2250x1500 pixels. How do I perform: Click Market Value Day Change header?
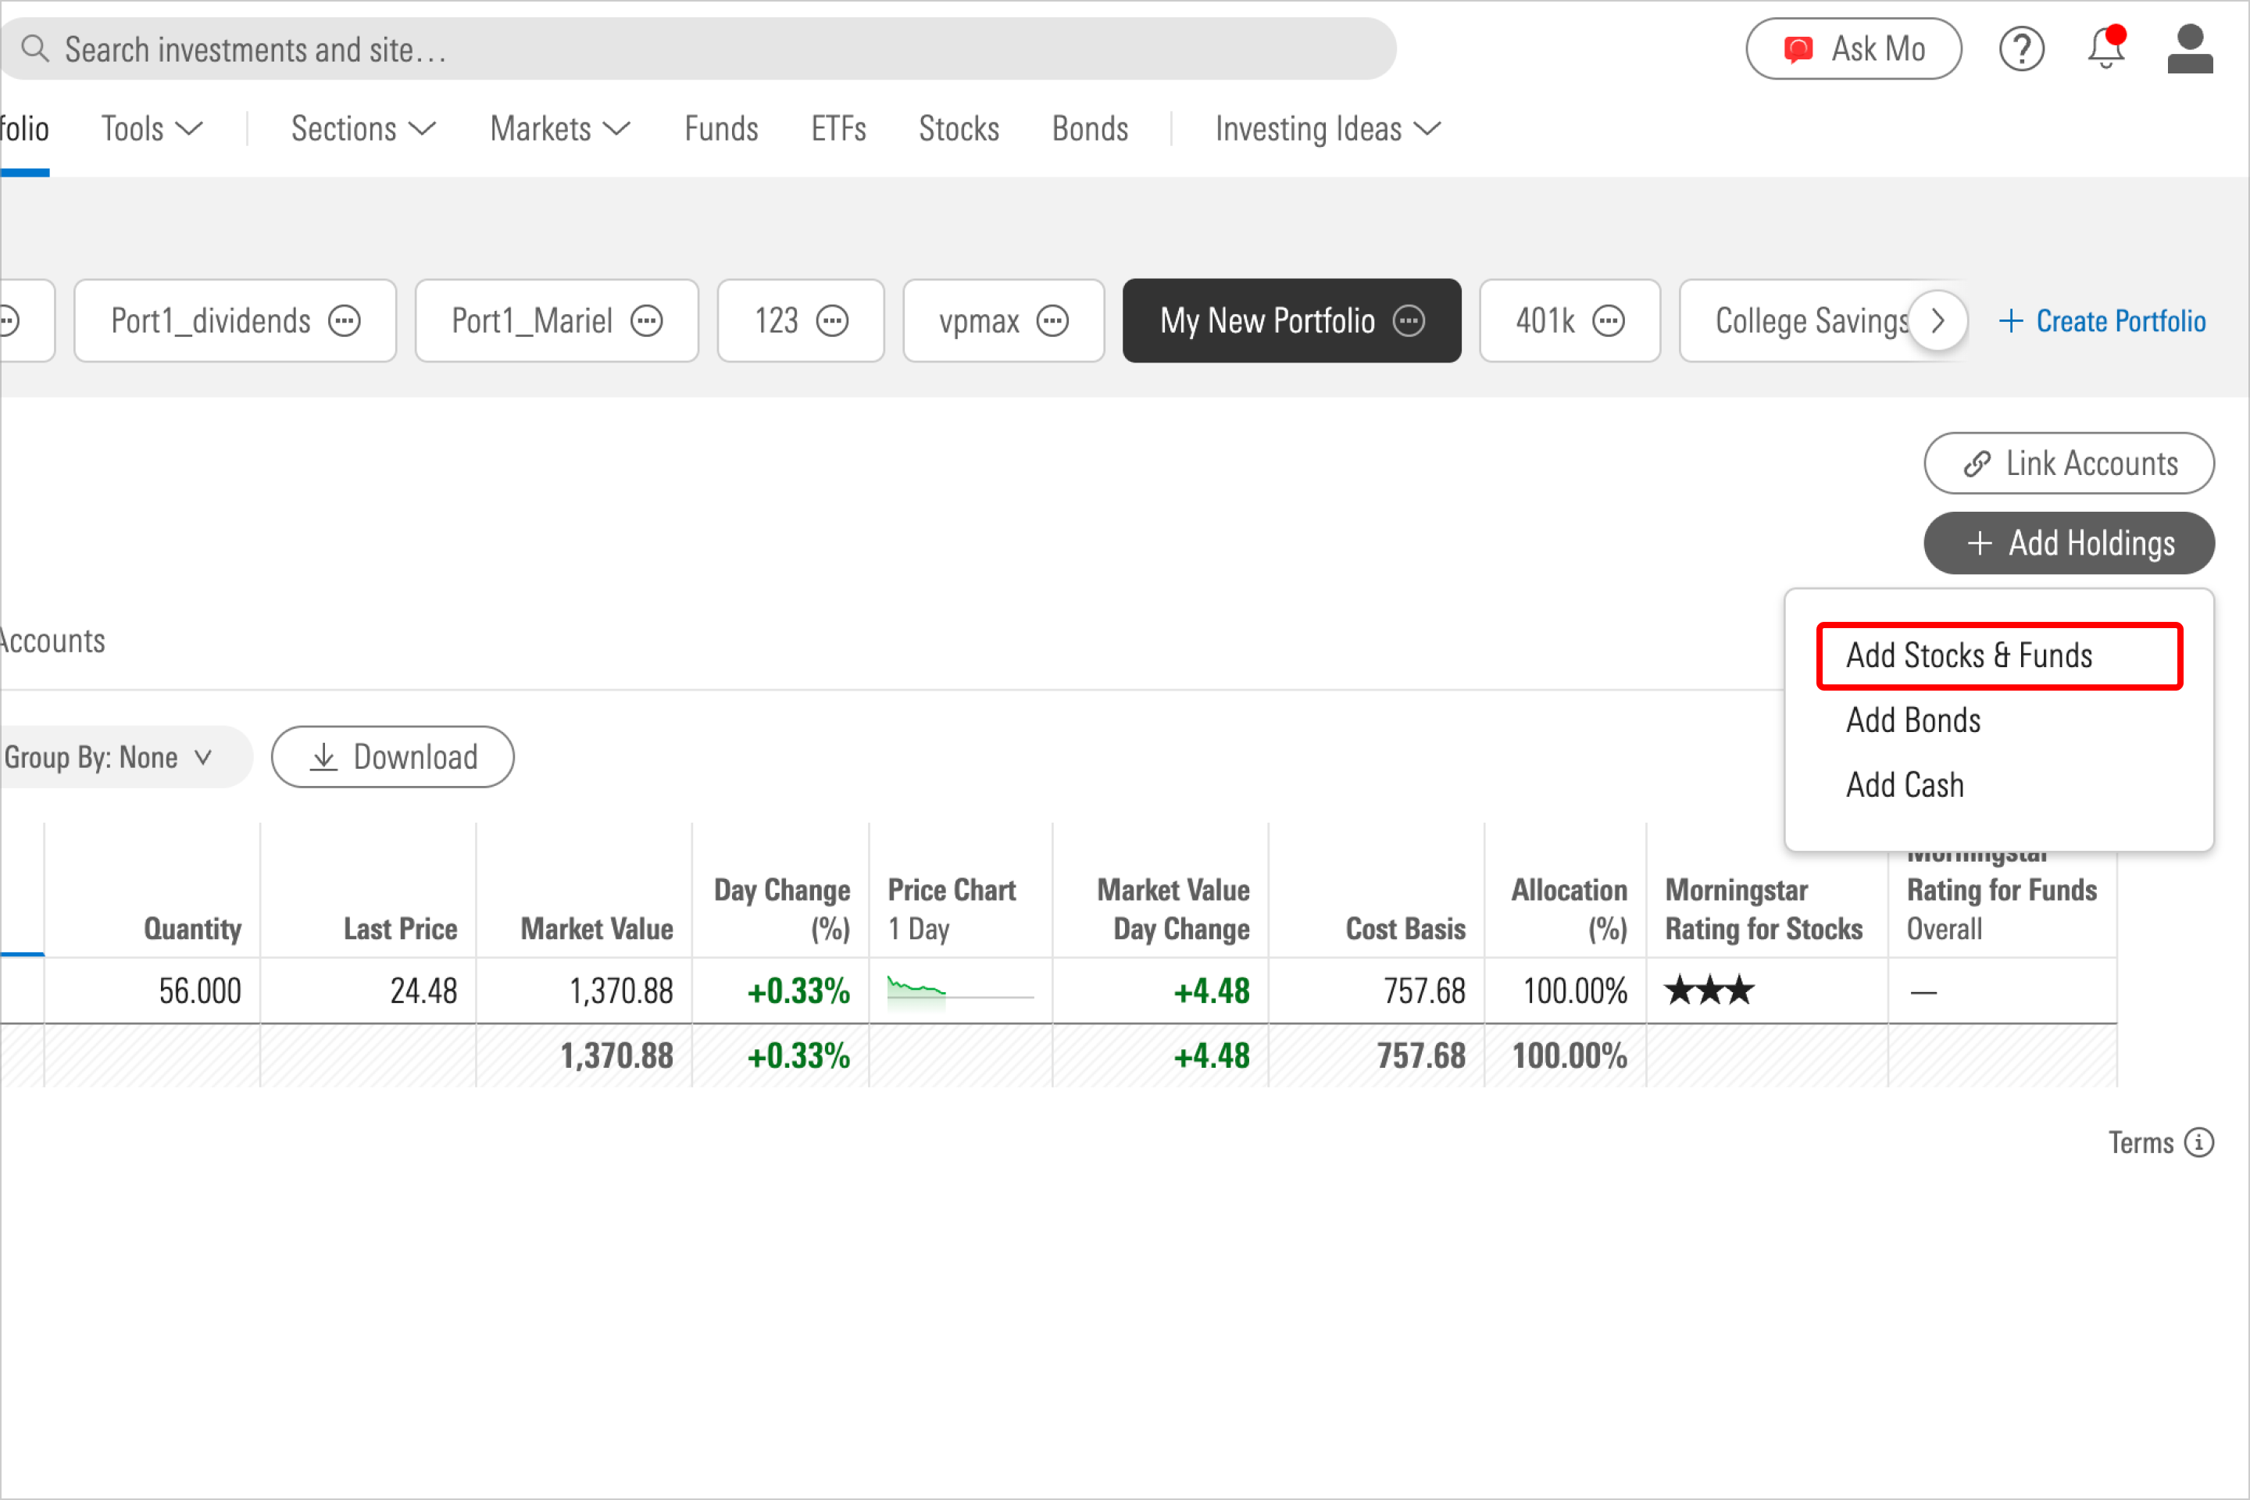coord(1173,909)
